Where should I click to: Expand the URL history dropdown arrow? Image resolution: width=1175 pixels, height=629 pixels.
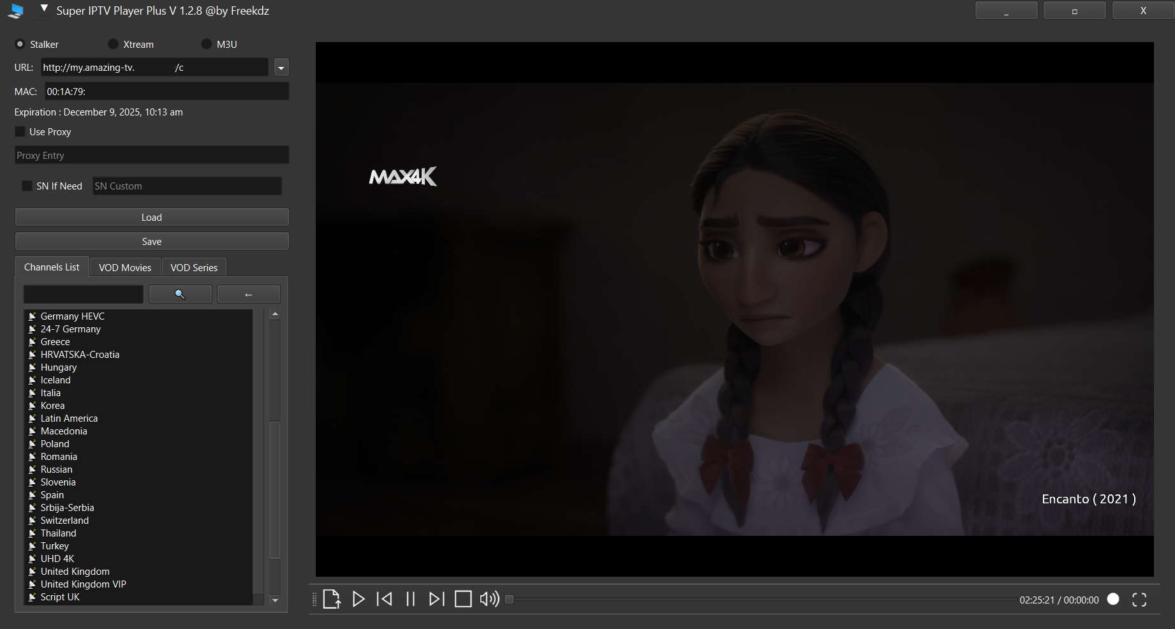coord(281,68)
